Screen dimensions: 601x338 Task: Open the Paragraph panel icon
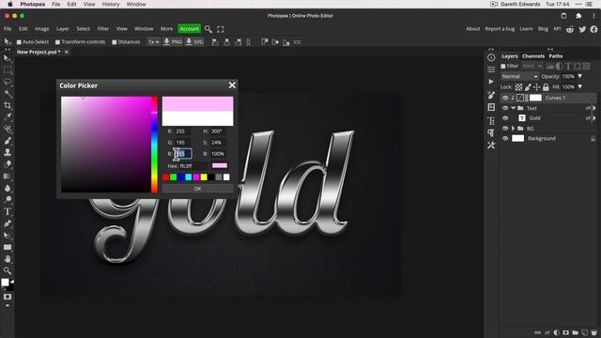491,133
